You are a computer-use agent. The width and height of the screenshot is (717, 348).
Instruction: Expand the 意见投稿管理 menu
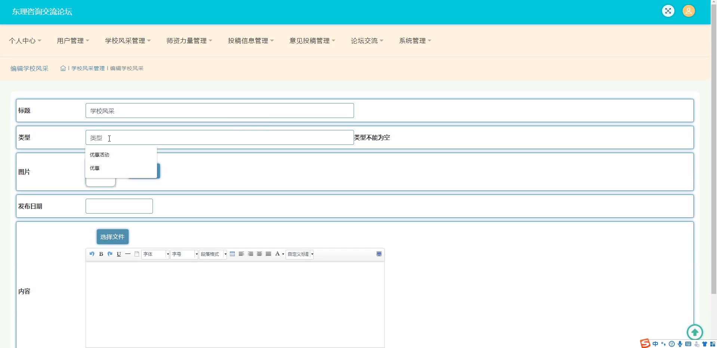[x=312, y=41]
